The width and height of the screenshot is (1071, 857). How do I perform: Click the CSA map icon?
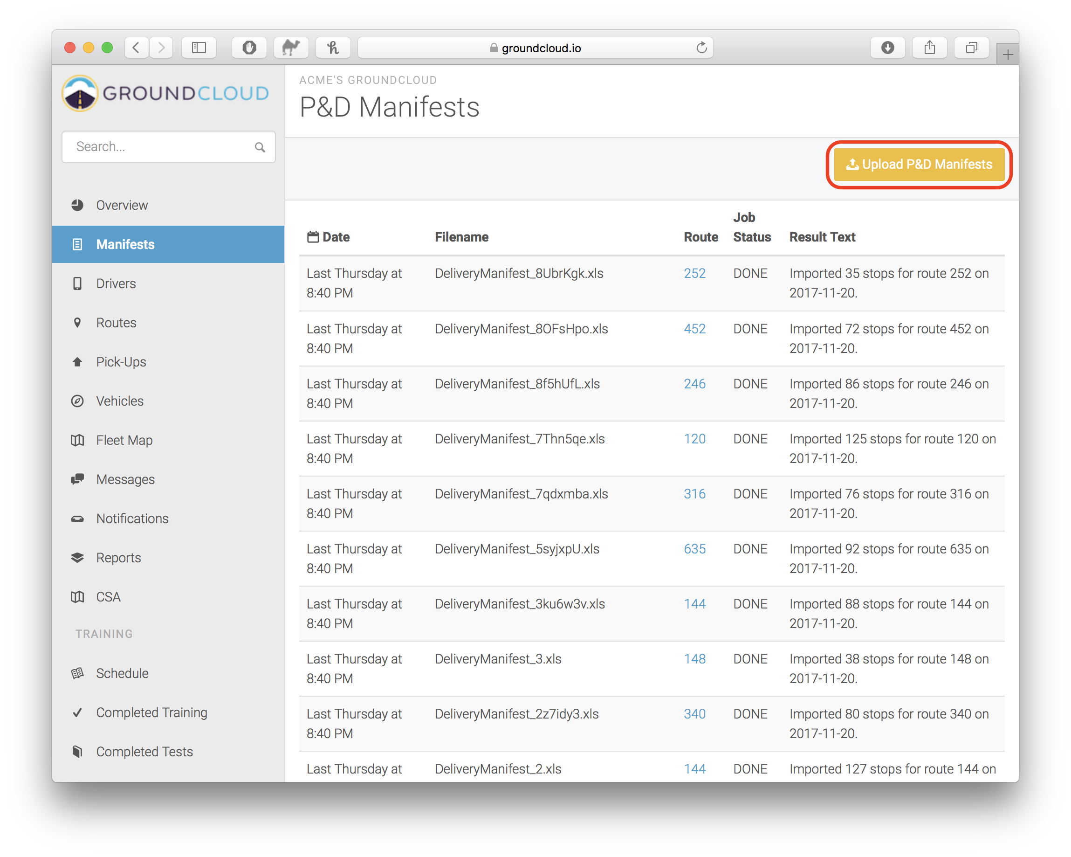(x=77, y=597)
